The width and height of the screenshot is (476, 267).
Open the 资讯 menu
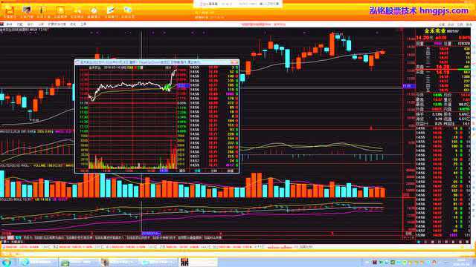click(x=73, y=24)
